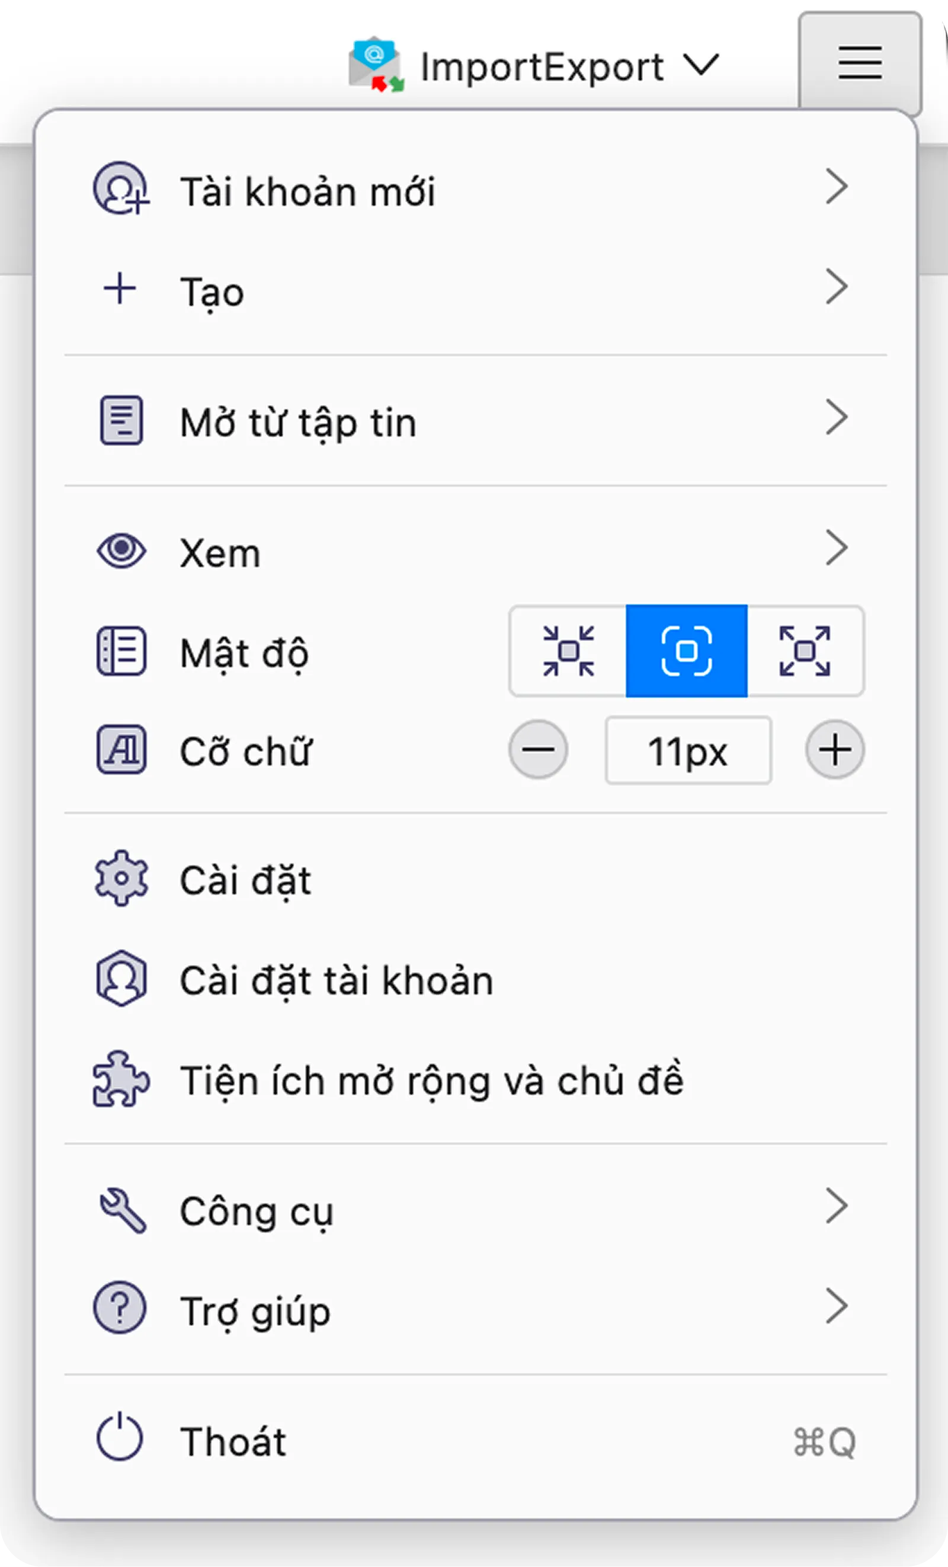Click the wrench icon beside Công cụ
The width and height of the screenshot is (948, 1567).
(x=122, y=1210)
